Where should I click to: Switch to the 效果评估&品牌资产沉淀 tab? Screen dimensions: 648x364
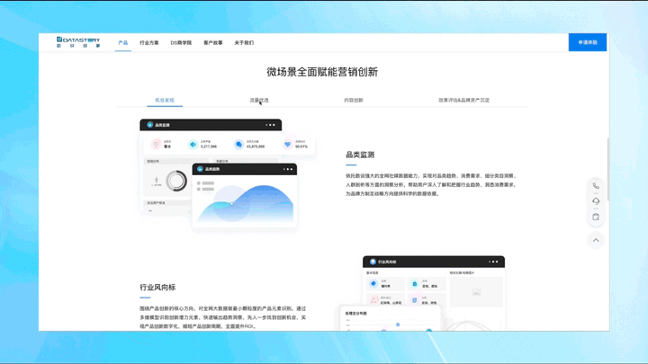tap(464, 101)
